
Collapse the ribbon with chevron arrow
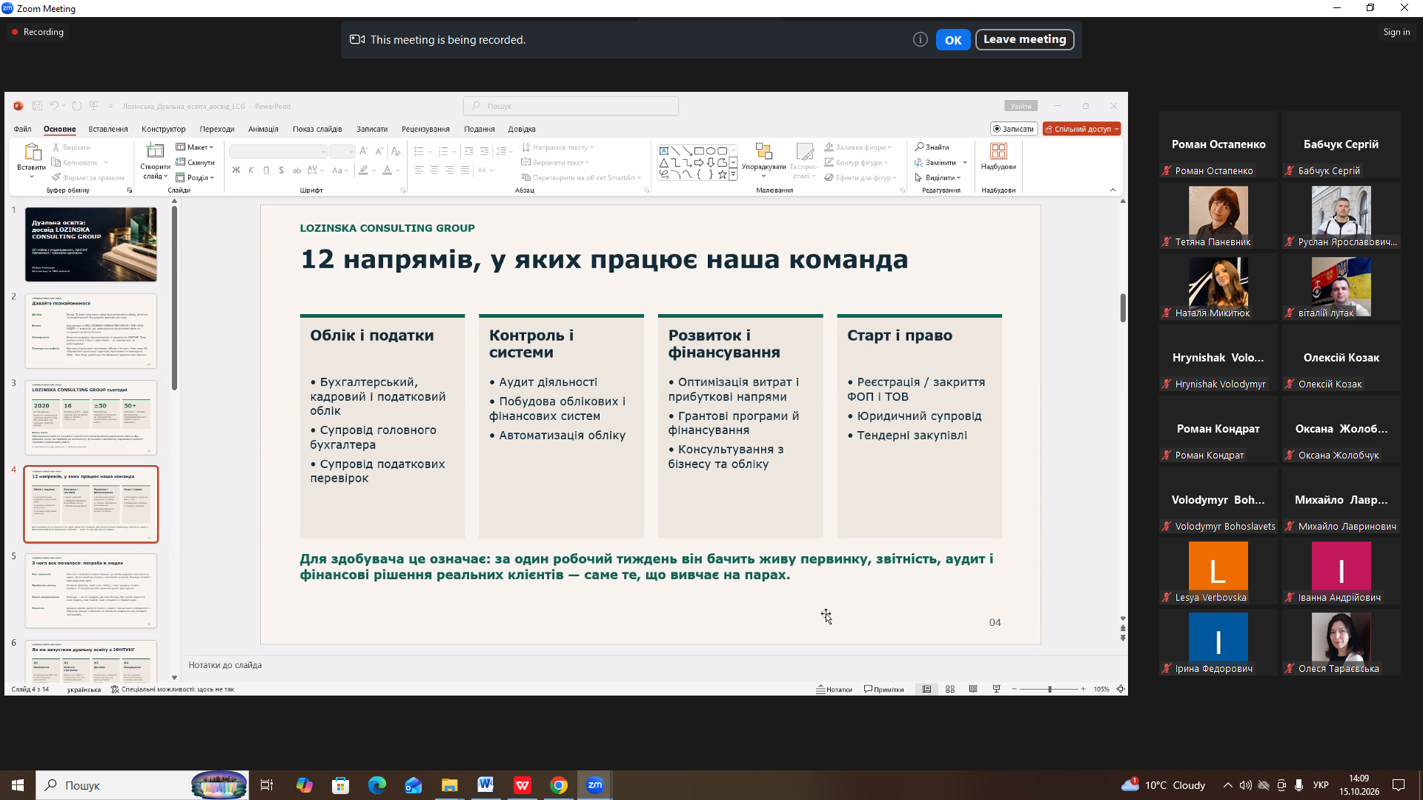(1112, 190)
